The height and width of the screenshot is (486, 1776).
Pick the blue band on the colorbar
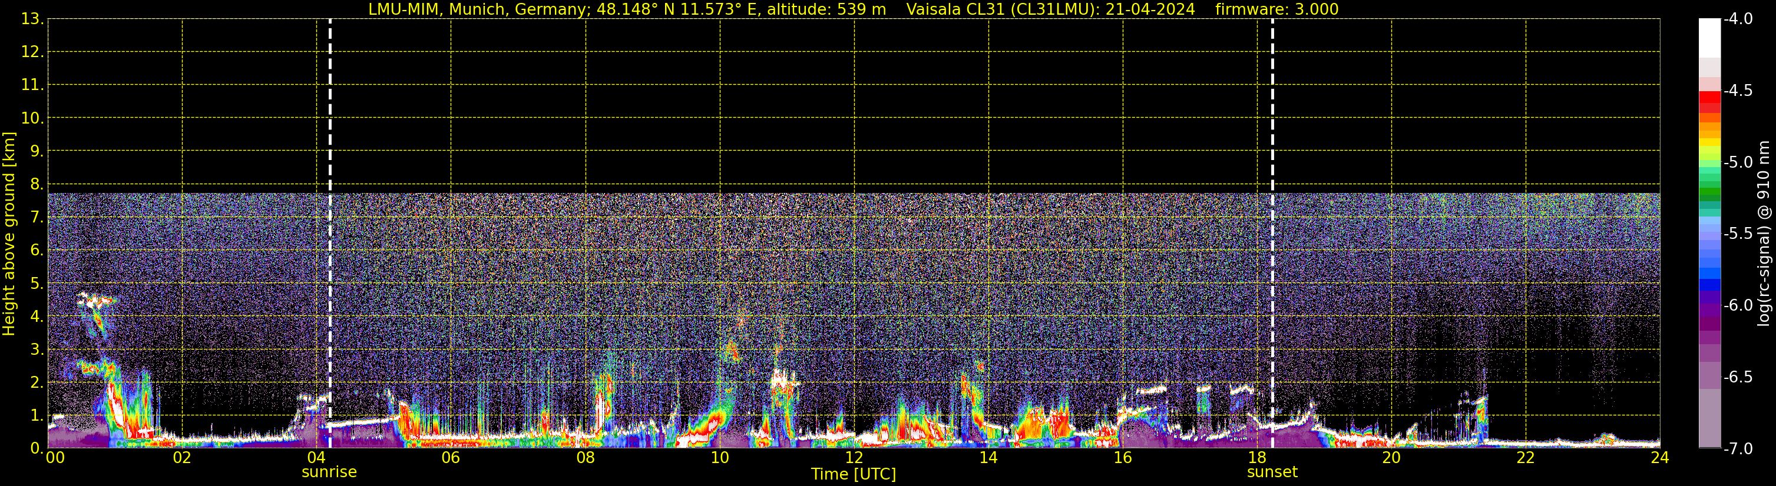(x=1709, y=284)
